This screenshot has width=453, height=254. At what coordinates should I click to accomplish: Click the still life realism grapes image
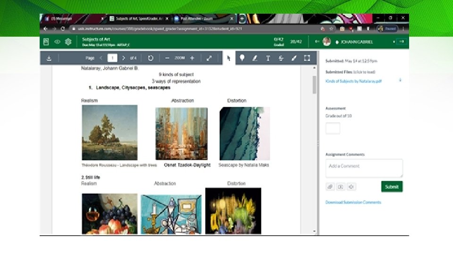(x=110, y=214)
